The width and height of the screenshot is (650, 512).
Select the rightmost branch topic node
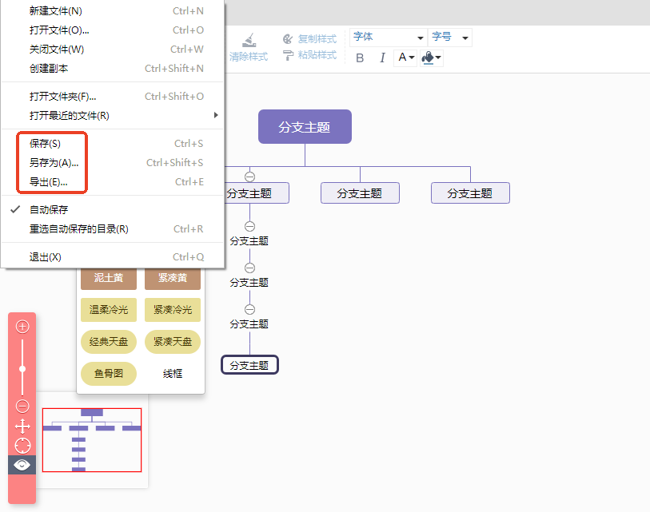[x=470, y=193]
